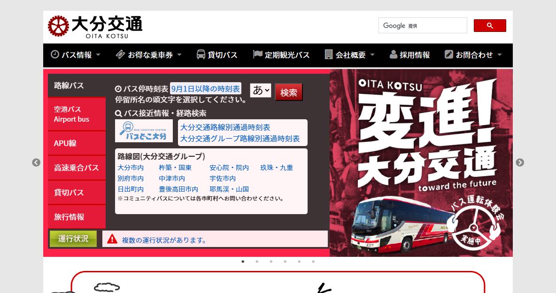
Task: Click the flag icon beside 定期観光バス
Action: [x=258, y=54]
